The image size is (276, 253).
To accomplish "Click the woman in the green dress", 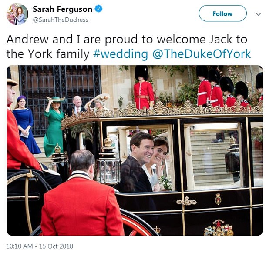I will (x=54, y=126).
